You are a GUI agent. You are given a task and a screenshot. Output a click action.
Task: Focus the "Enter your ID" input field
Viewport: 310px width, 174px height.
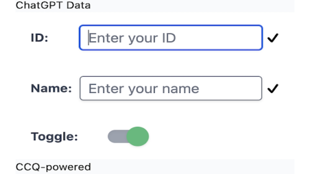coord(170,38)
